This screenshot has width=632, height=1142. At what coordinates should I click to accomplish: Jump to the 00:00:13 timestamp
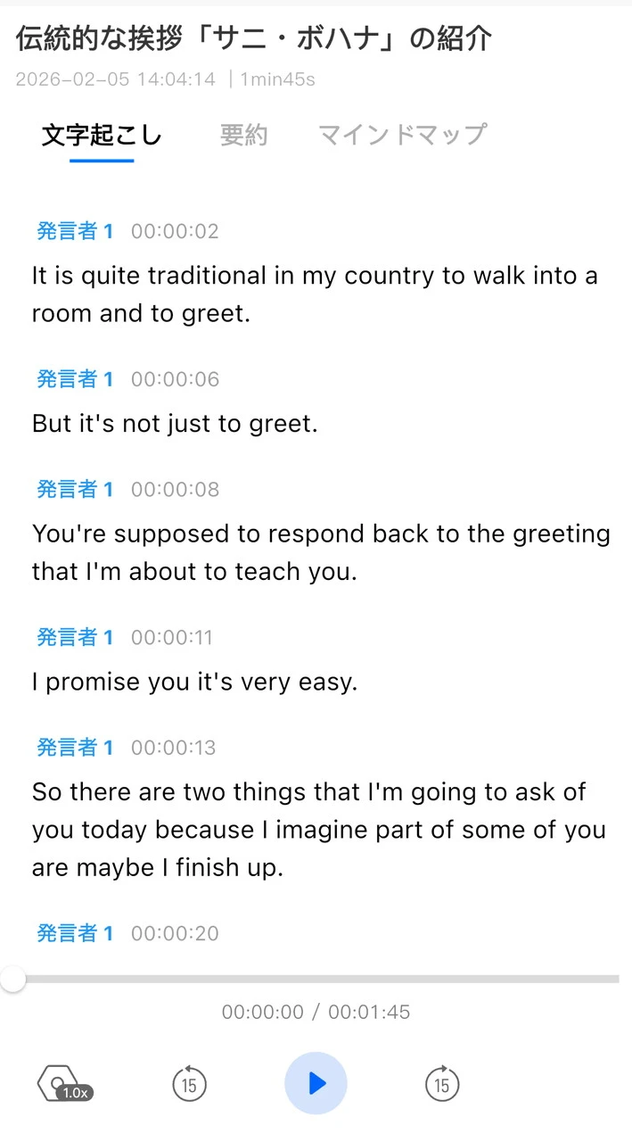pos(174,748)
